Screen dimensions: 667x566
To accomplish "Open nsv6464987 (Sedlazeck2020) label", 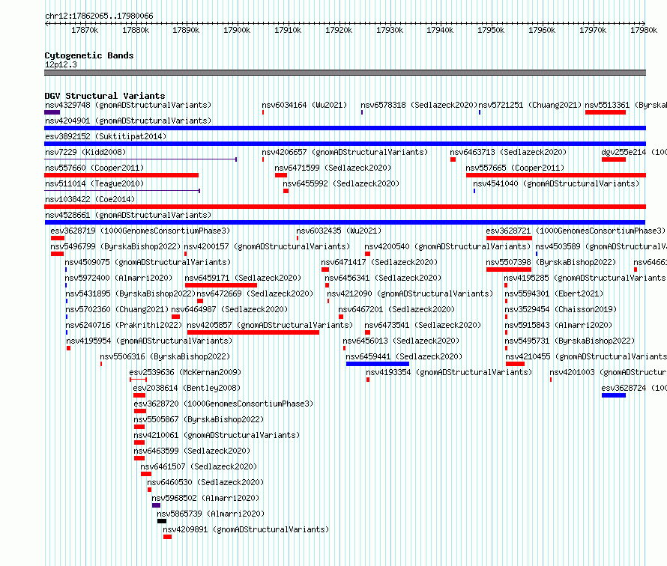I will [229, 309].
